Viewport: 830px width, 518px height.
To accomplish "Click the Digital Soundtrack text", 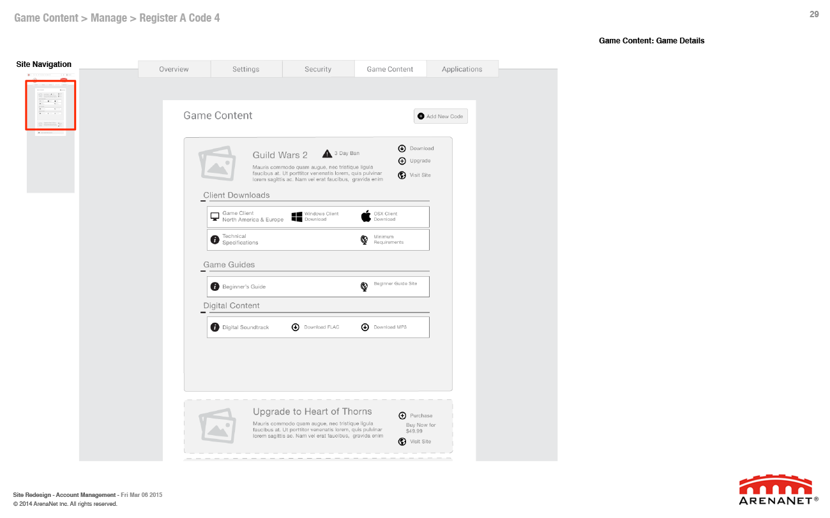I will click(246, 327).
